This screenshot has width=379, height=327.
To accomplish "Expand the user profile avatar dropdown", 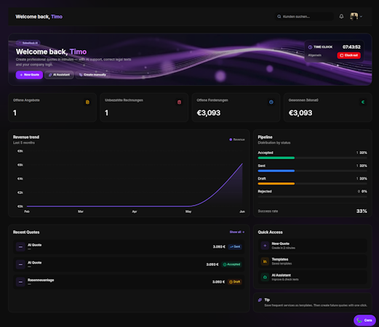I will point(354,17).
